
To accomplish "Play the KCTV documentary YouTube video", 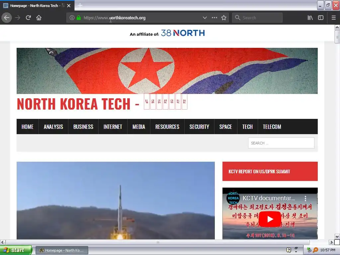I will [270, 219].
